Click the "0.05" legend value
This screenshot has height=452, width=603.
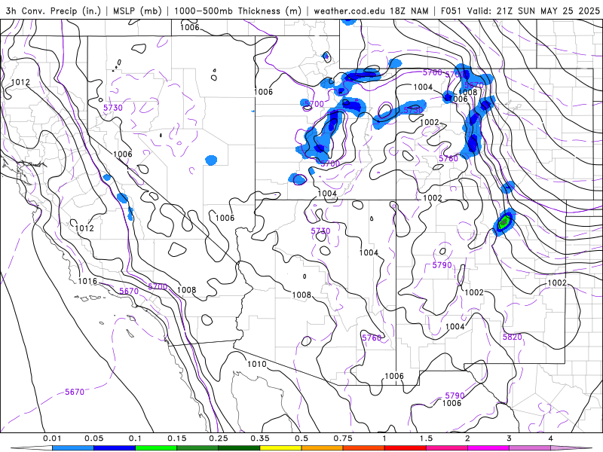[93, 438]
